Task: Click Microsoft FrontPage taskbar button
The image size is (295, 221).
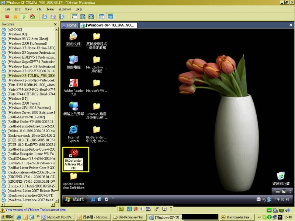Action: 58,217
